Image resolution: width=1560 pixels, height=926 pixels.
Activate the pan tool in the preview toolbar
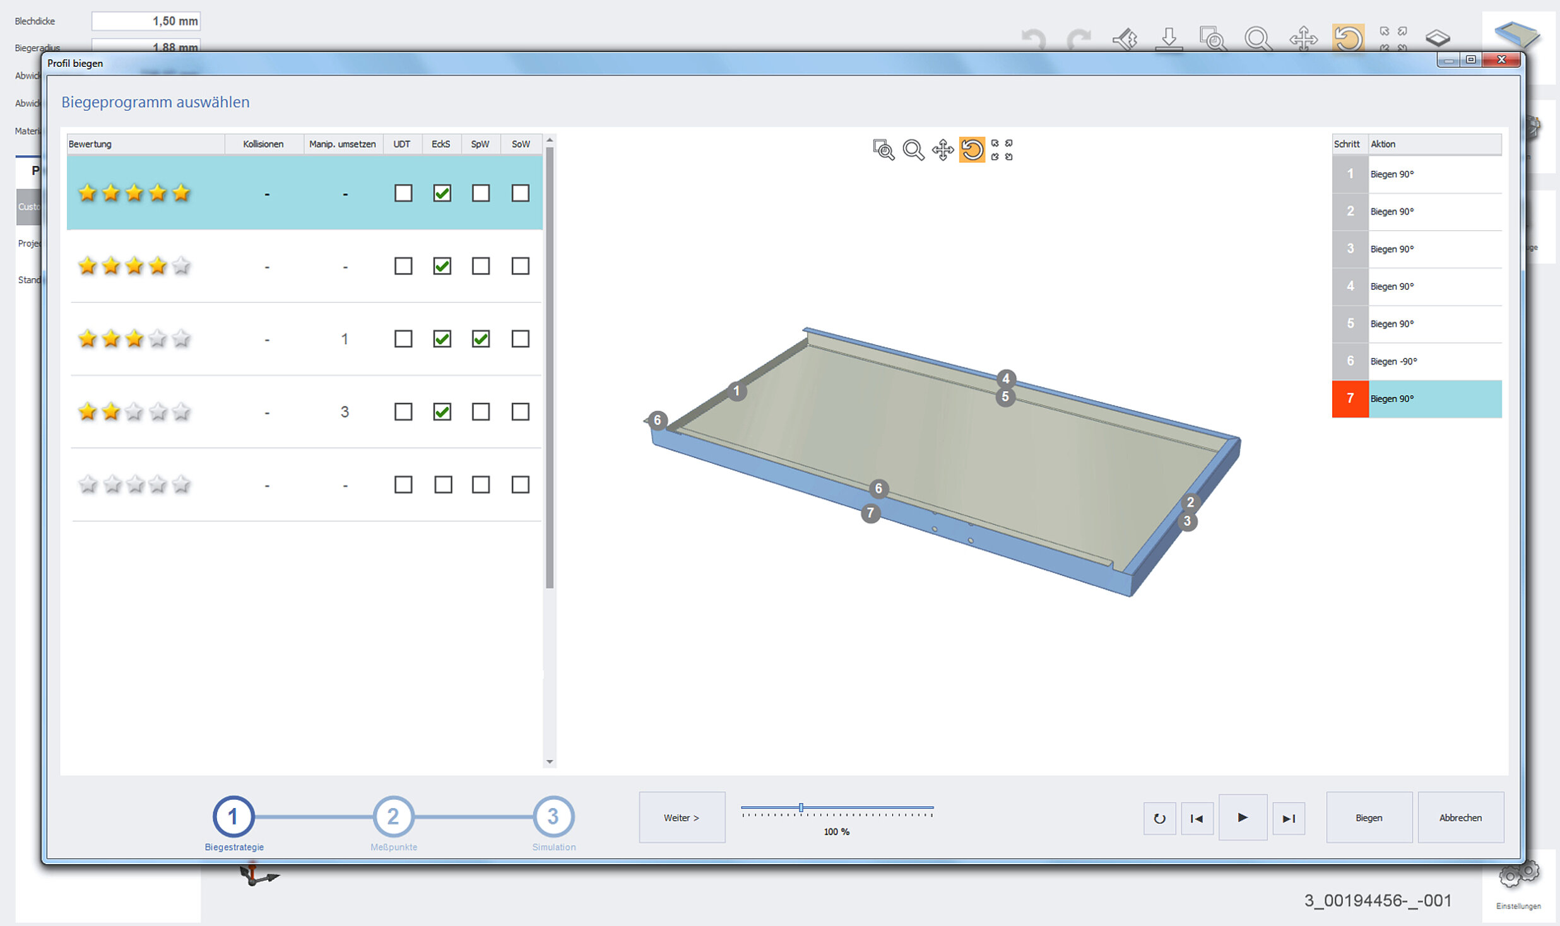[x=942, y=150]
